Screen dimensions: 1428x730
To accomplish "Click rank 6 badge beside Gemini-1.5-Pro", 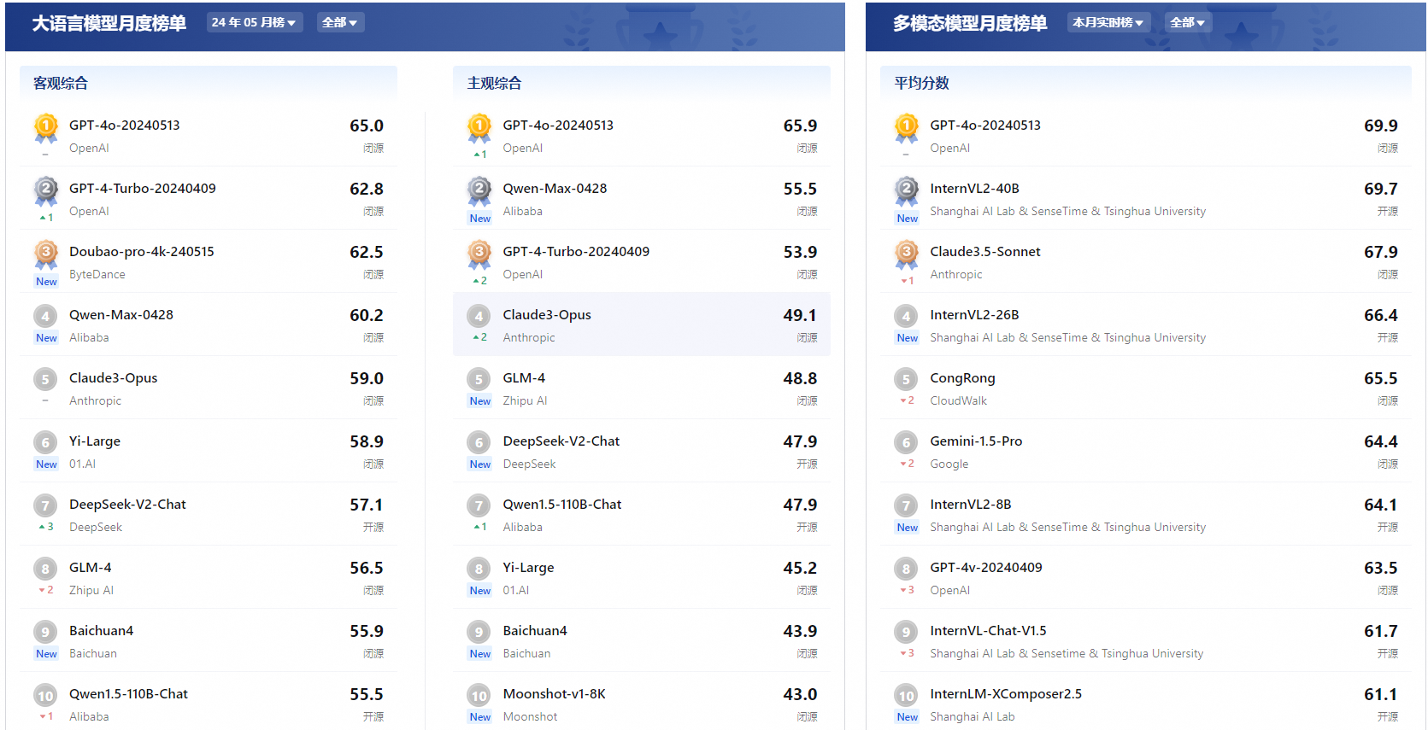I will 906,442.
